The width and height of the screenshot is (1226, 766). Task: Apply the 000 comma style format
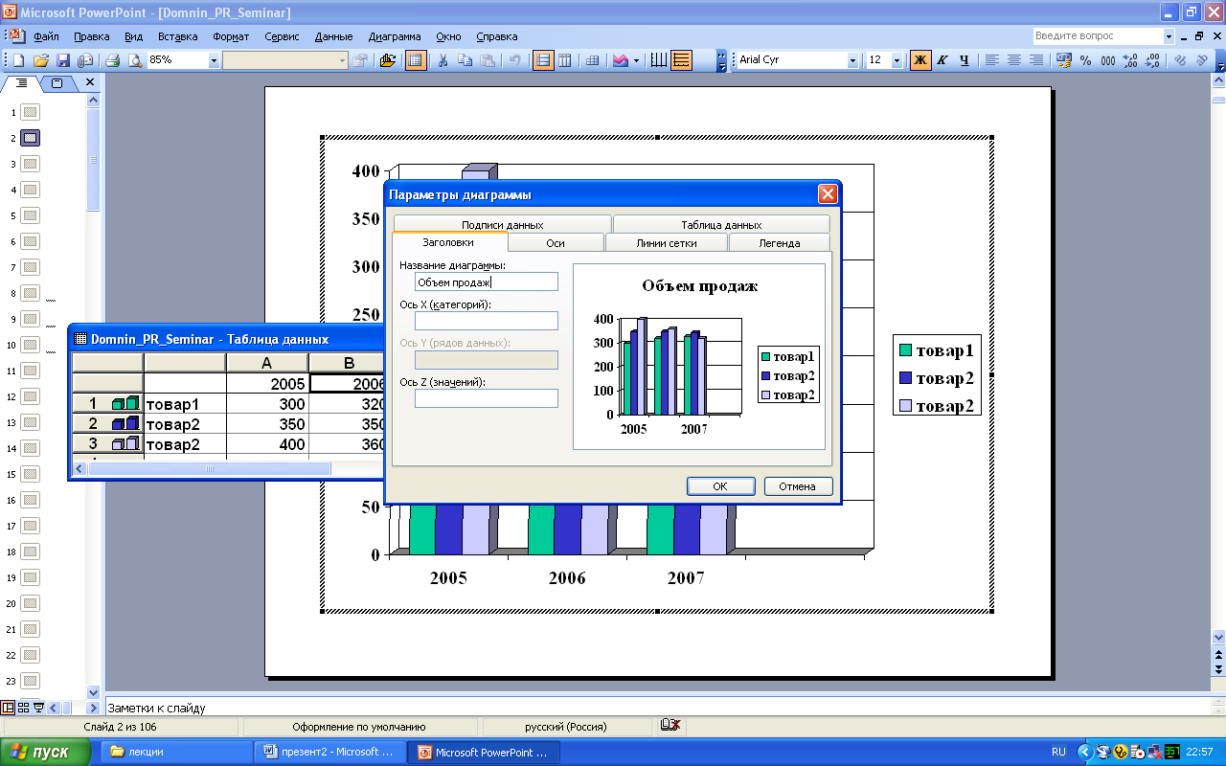pyautogui.click(x=1108, y=60)
